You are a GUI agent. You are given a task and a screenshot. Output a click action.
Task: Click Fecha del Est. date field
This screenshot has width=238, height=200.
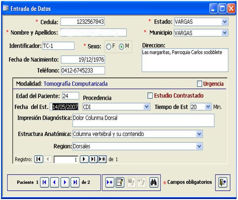(64, 107)
